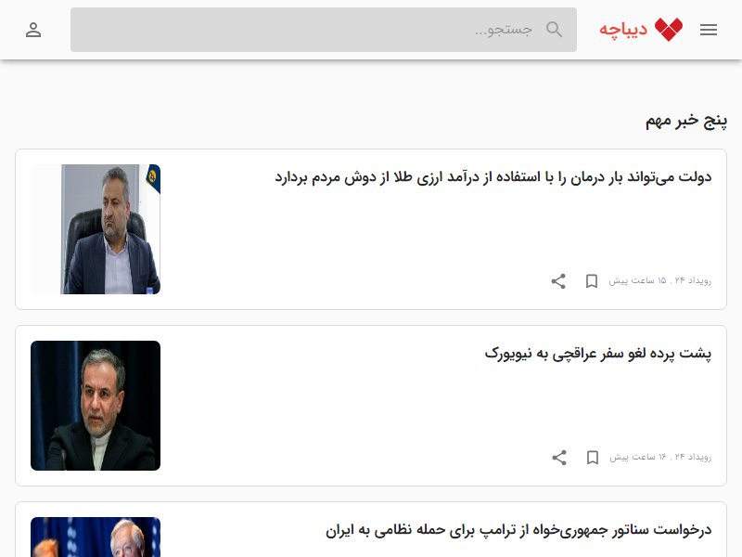Open headline about government easing treatment costs
The width and height of the screenshot is (742, 557).
tap(493, 177)
